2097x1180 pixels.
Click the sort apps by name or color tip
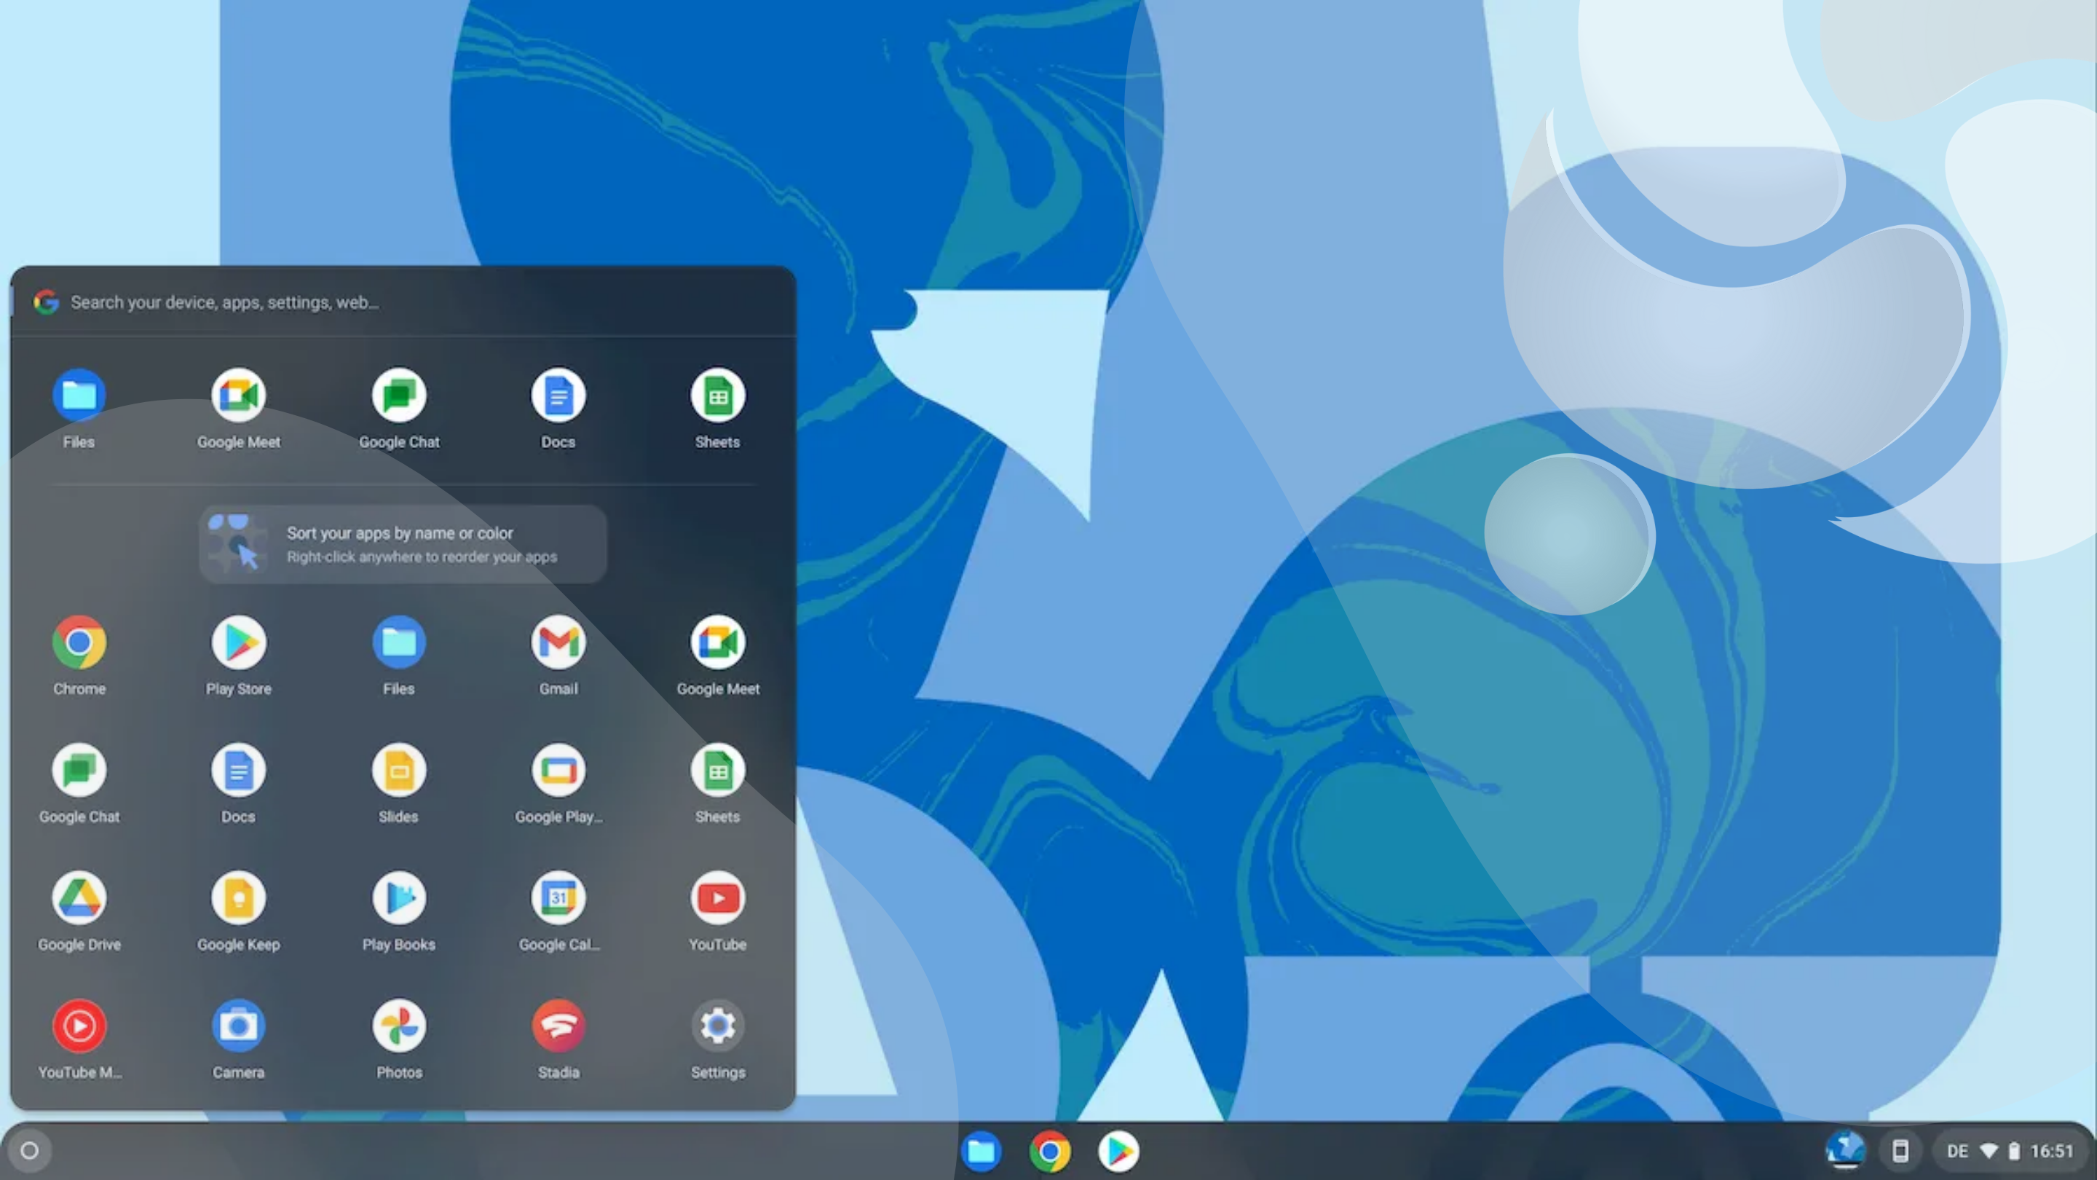[x=403, y=544]
